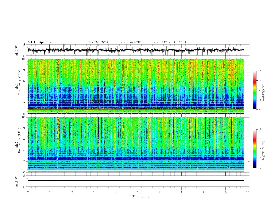Click the "-3" label on ch.2 color bar
Viewport: 279px width, 216px height.
(x=260, y=130)
